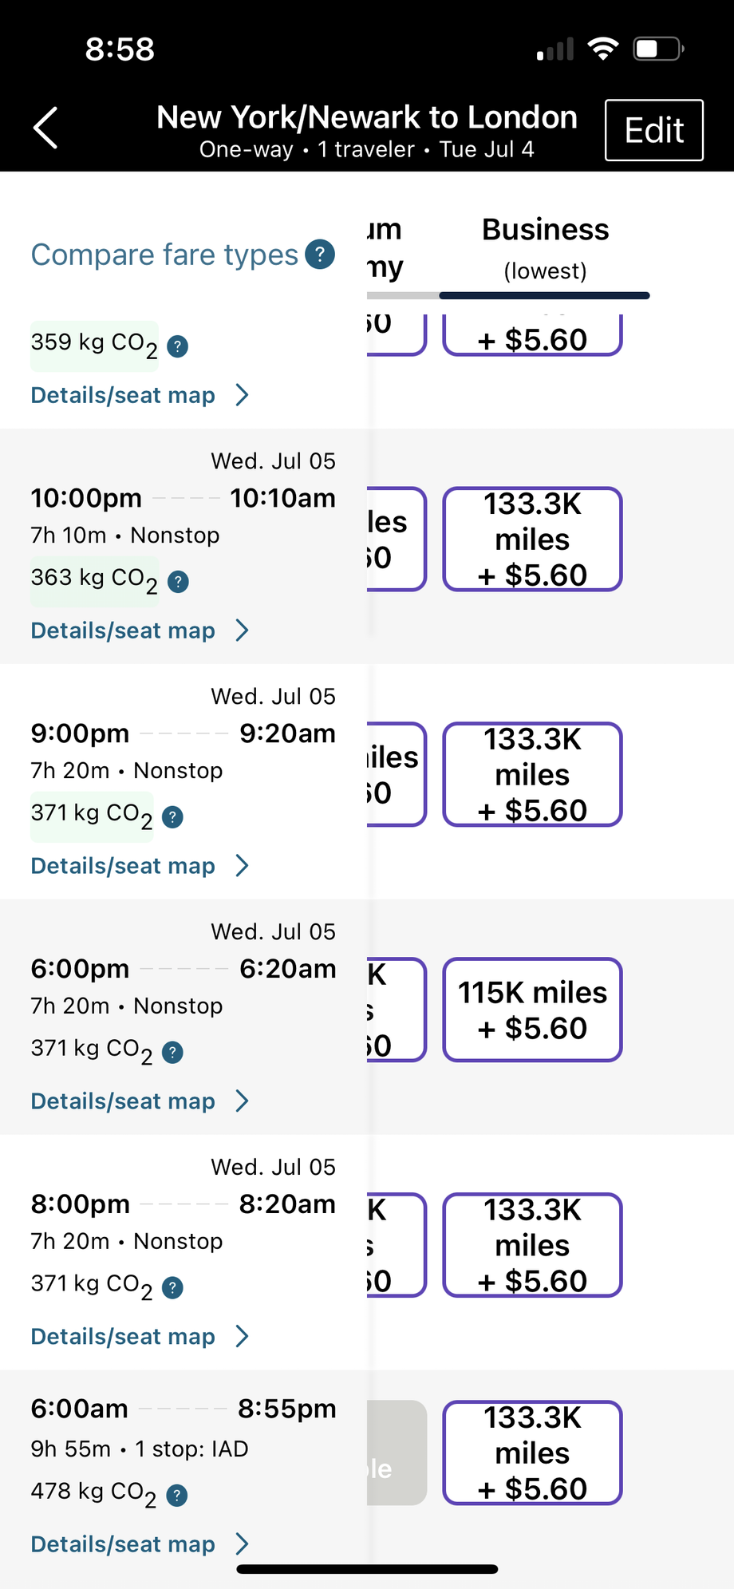Open Details/seat map for 6:00pm flight
The width and height of the screenshot is (734, 1589).
pyautogui.click(x=140, y=1101)
